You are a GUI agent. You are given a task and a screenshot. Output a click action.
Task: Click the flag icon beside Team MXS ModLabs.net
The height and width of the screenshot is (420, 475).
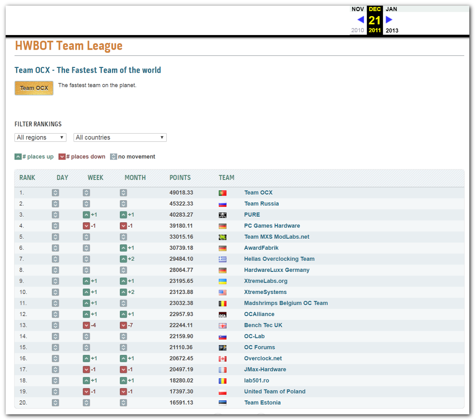pyautogui.click(x=223, y=237)
